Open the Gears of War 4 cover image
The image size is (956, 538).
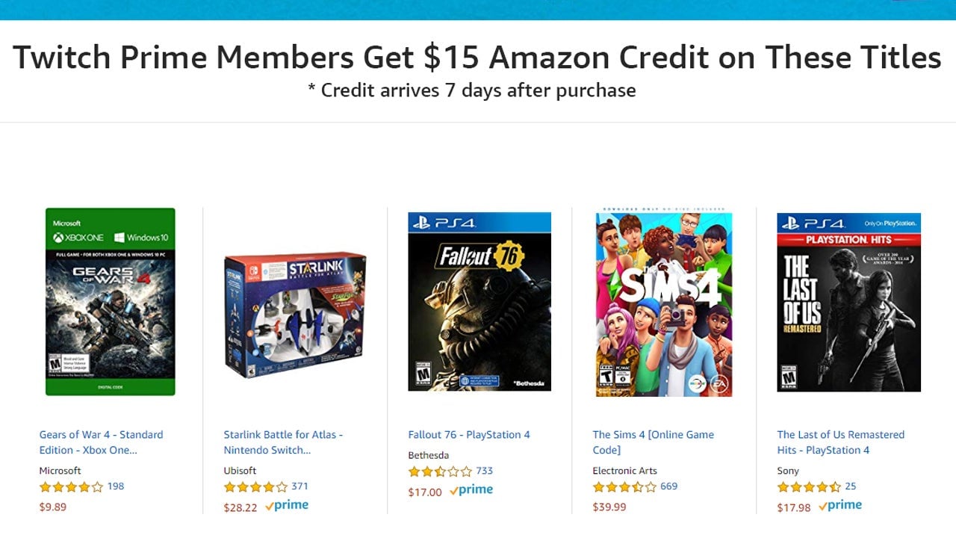coord(111,302)
